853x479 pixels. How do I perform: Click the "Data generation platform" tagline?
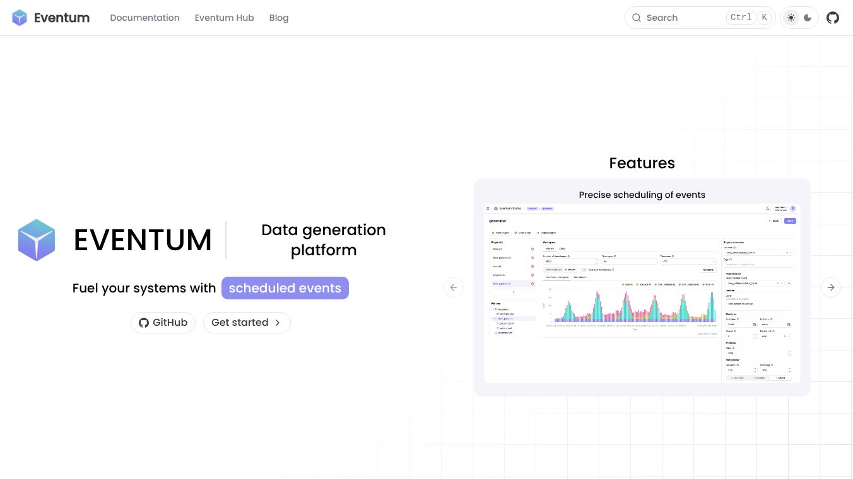coord(324,240)
